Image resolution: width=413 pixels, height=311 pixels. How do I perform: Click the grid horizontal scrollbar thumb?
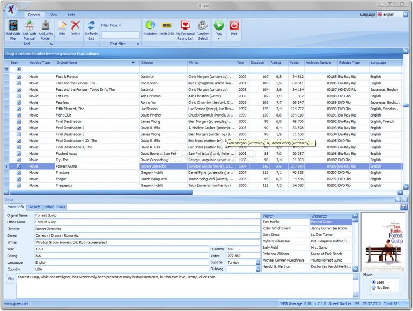(x=101, y=192)
